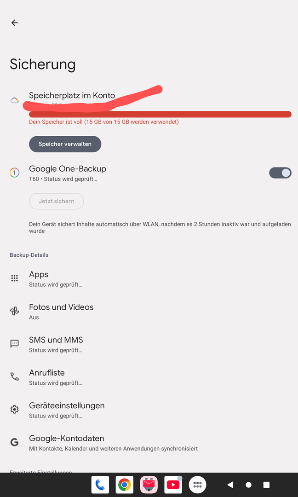Tap the Fotos und Videos pinwheel icon

pos(15,312)
